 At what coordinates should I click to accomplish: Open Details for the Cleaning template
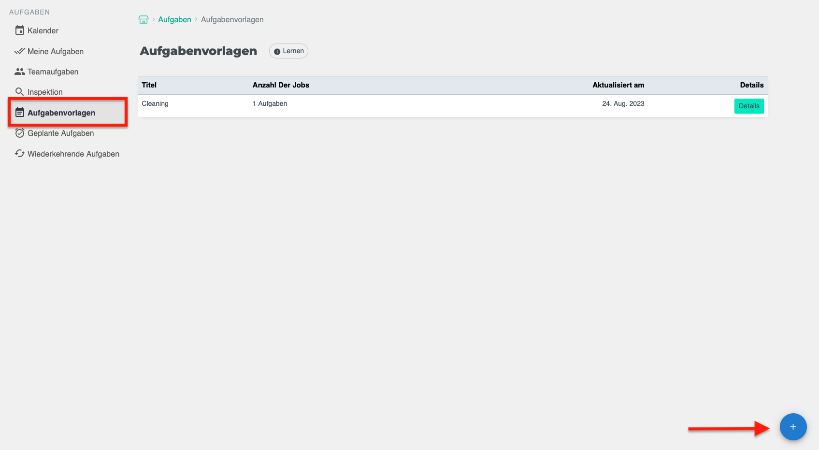coord(749,105)
